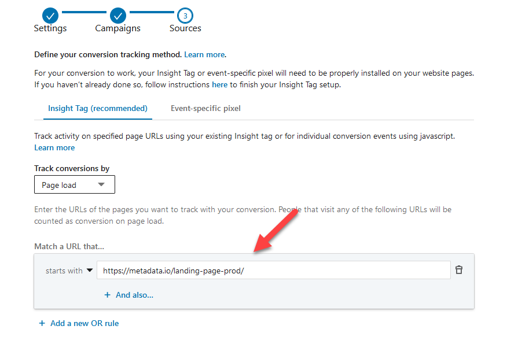
Task: Expand the starts with match condition dropdown
Action: click(69, 270)
